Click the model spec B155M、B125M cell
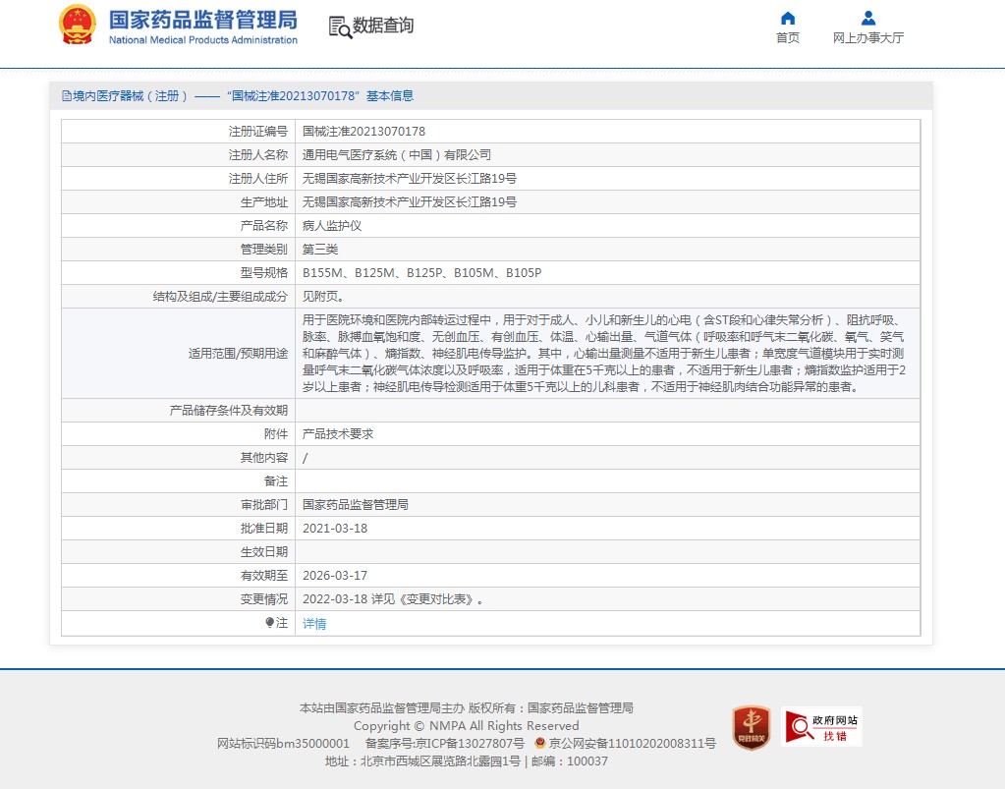1005x789 pixels. (421, 273)
